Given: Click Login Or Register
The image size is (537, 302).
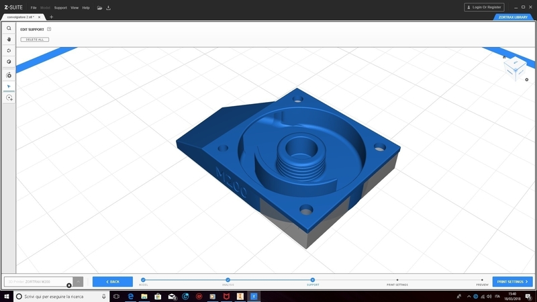Looking at the screenshot, I should point(484,7).
